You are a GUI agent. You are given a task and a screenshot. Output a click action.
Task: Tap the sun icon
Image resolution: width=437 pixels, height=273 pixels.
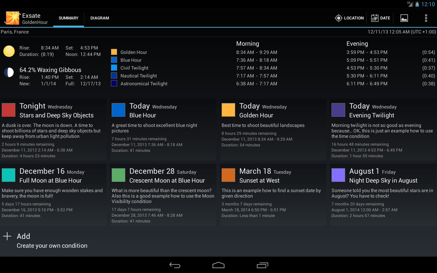click(9, 51)
